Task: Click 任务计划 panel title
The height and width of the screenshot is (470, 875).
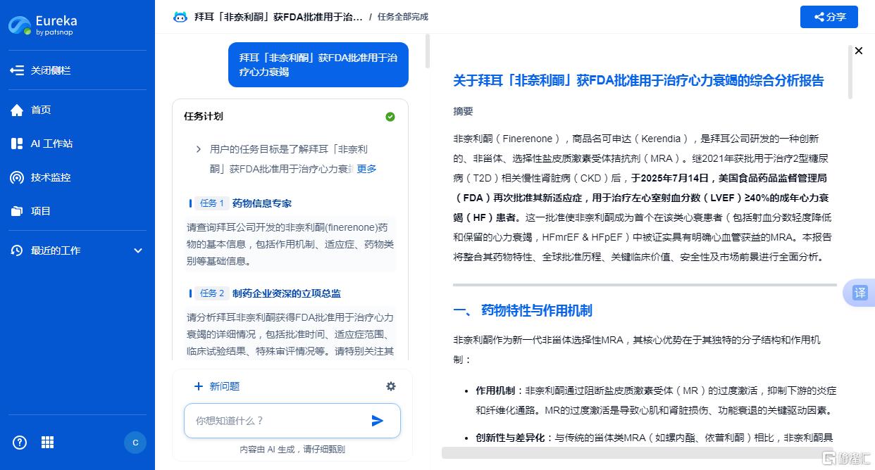Action: coord(204,116)
